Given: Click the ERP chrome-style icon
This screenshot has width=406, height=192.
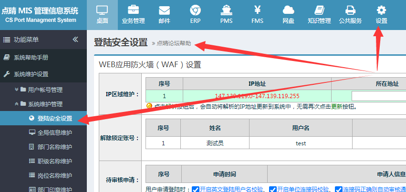Looking at the screenshot, I should pyautogui.click(x=195, y=10).
